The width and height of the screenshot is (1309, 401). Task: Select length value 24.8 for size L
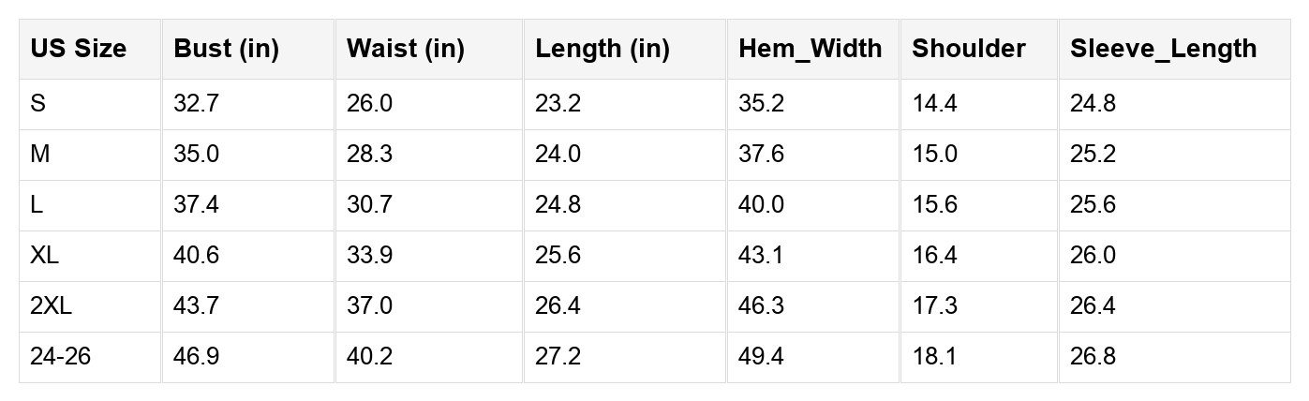click(558, 205)
